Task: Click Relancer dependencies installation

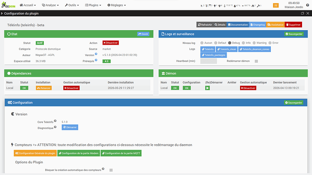Action: pos(44,88)
